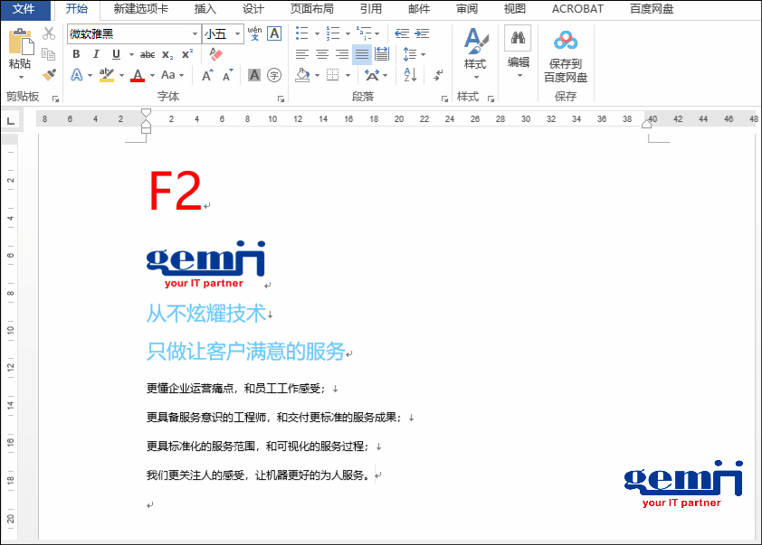Toggle superscript formatting

(x=188, y=54)
